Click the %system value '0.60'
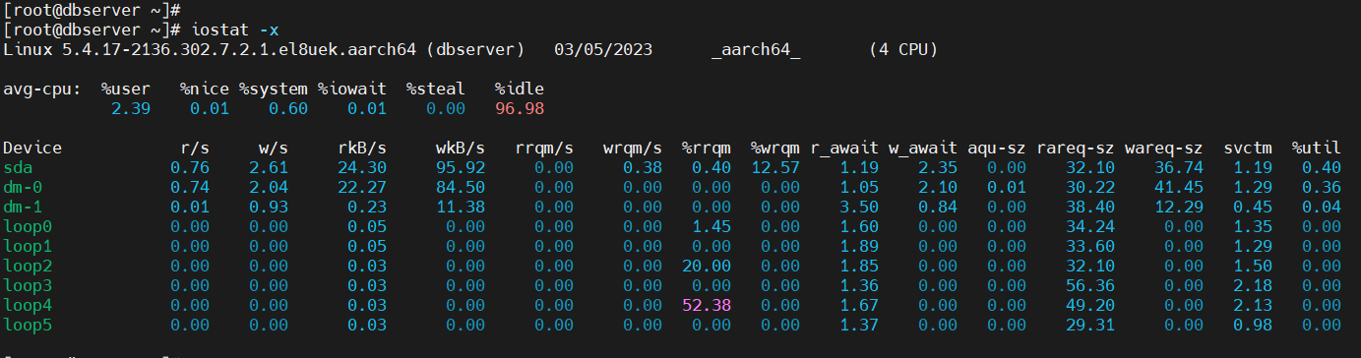Image resolution: width=1361 pixels, height=358 pixels. coord(288,108)
